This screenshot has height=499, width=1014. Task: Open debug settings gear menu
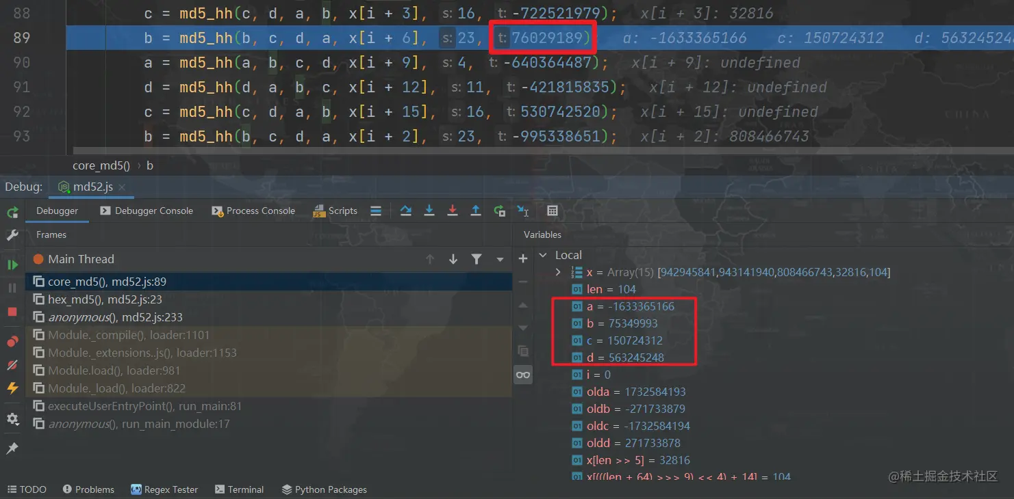(x=12, y=418)
